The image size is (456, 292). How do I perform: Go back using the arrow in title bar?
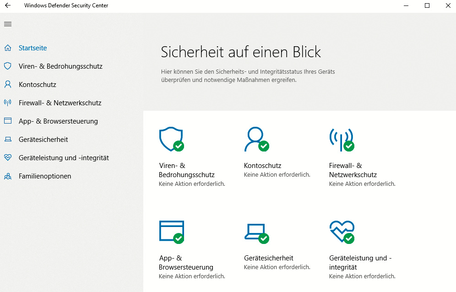click(x=8, y=6)
